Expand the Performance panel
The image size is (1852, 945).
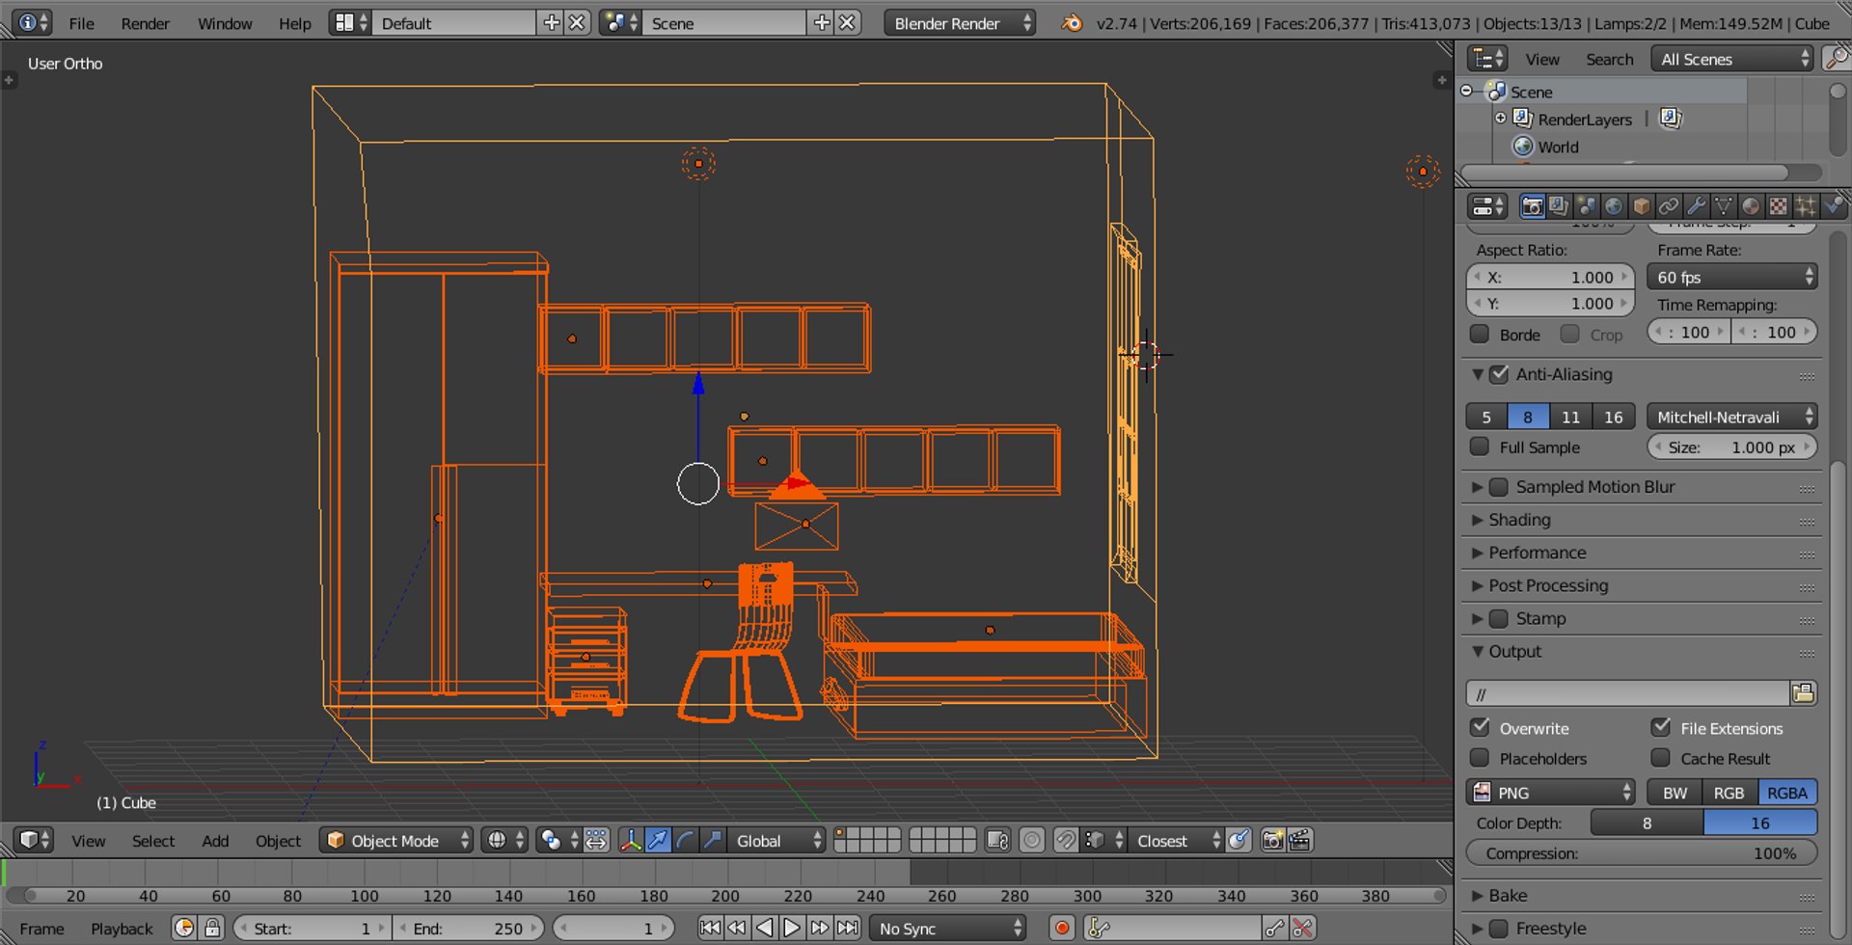click(x=1537, y=553)
